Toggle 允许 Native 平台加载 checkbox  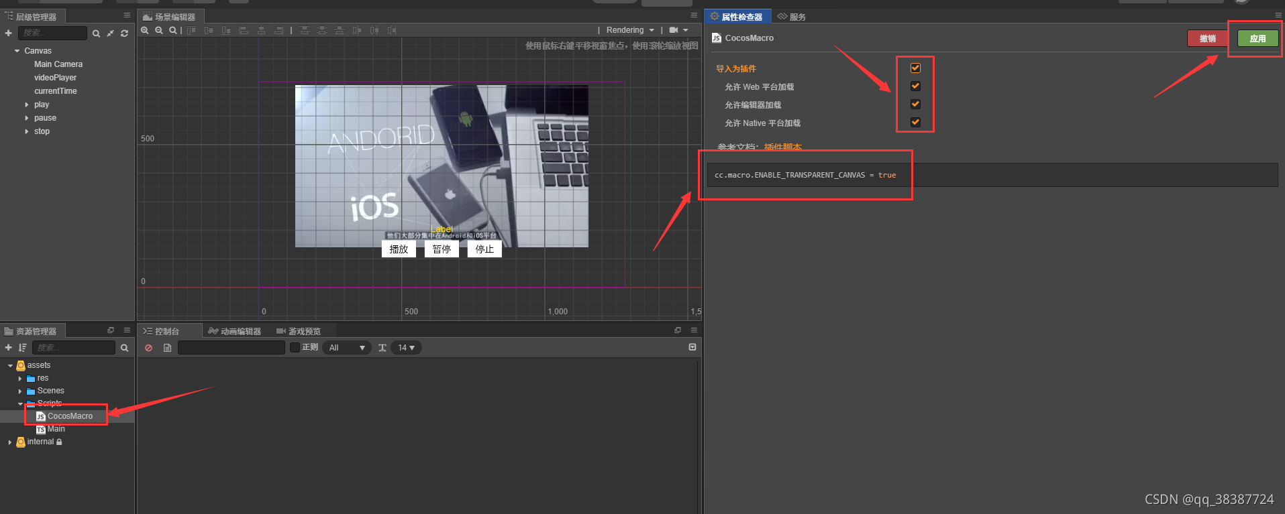pos(915,122)
